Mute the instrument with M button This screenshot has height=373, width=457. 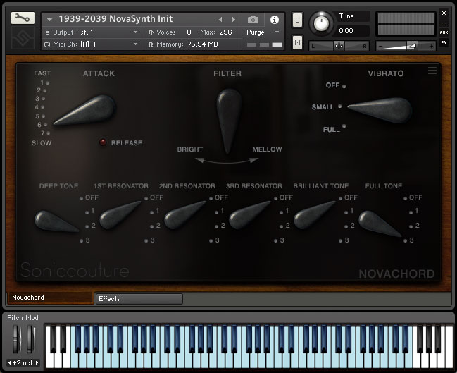tap(297, 42)
